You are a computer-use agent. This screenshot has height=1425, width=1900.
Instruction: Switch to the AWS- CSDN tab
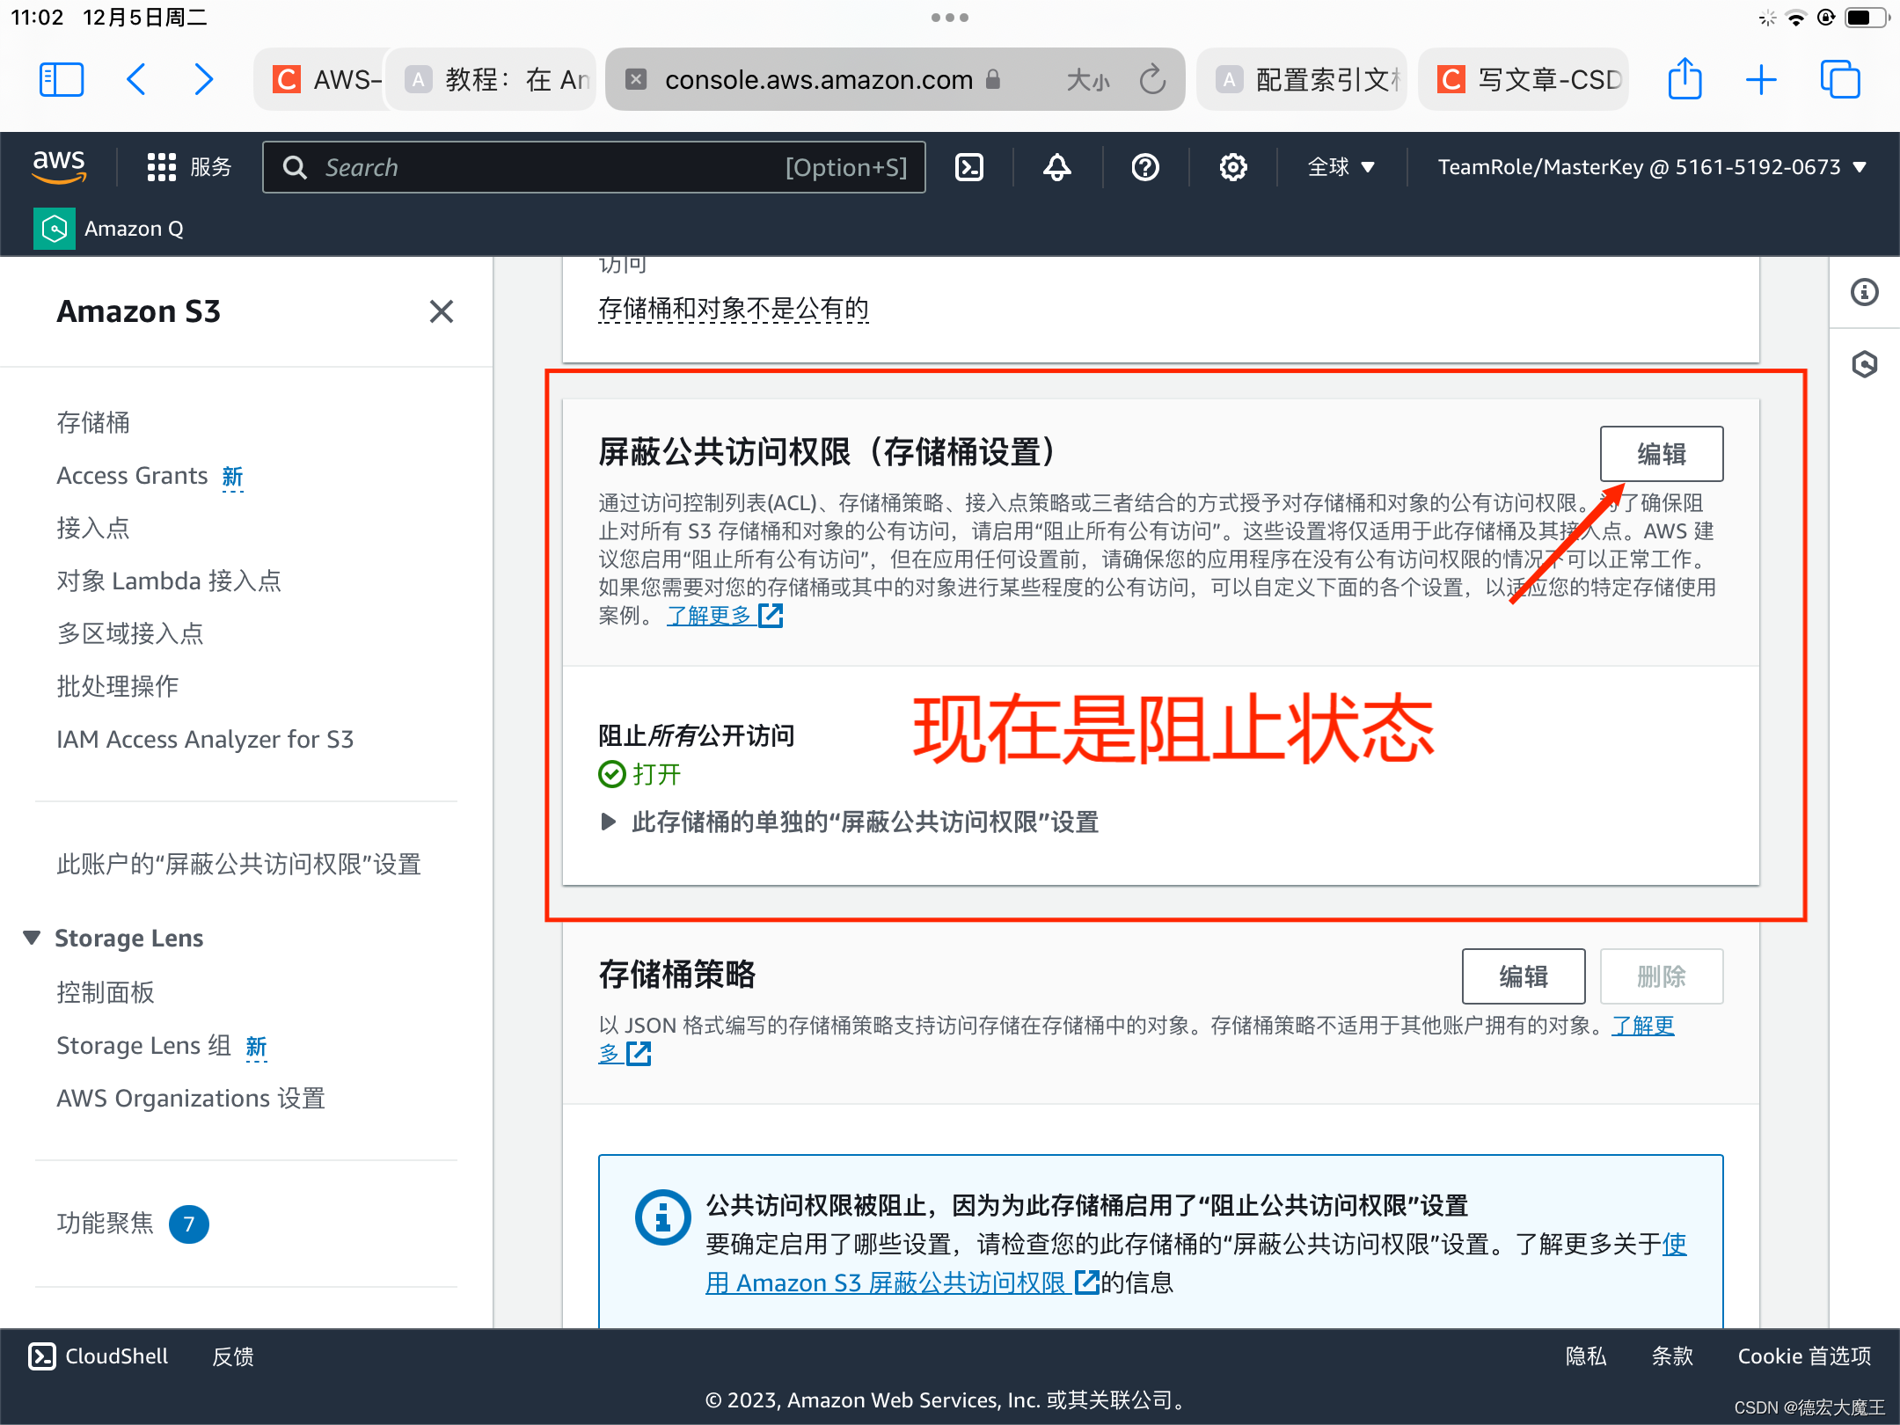coord(321,80)
